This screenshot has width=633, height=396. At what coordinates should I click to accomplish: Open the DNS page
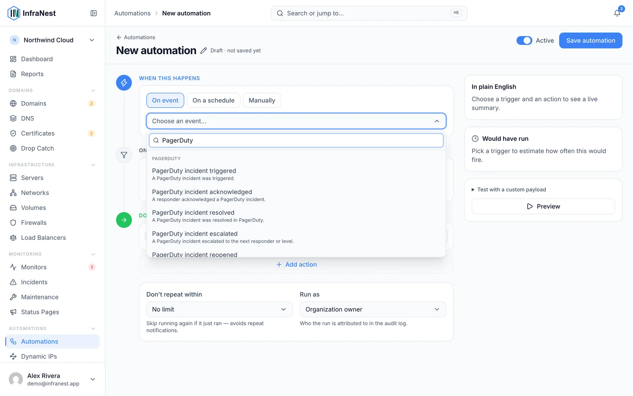[52, 119]
